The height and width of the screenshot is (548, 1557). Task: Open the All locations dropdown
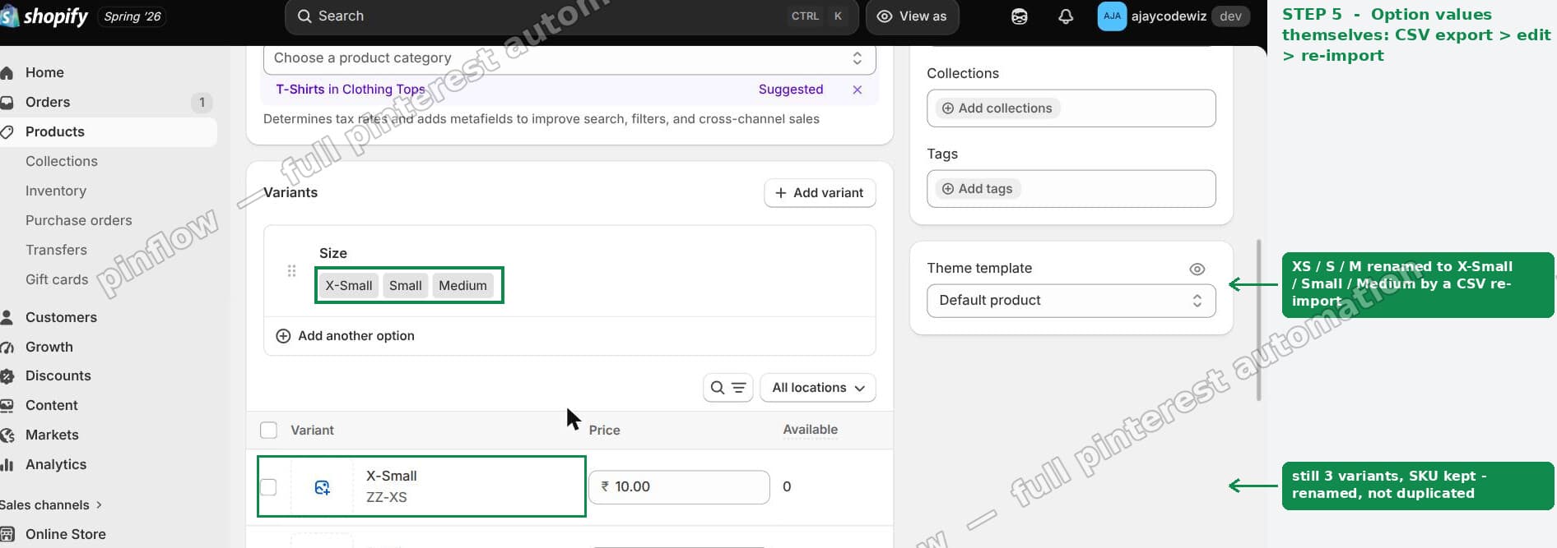click(x=818, y=388)
